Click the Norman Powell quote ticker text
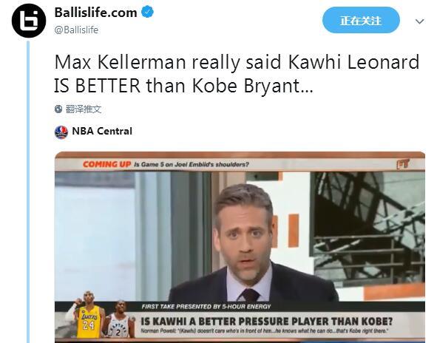Screen dimensions: 437x343 (x=264, y=331)
